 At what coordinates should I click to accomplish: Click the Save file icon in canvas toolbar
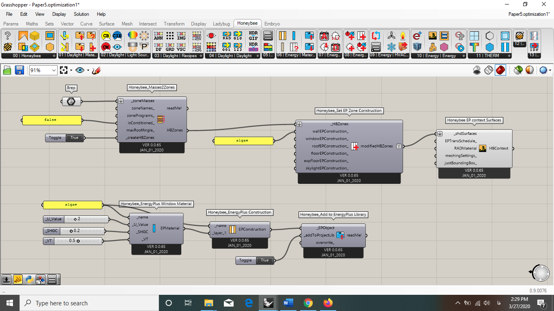19,70
